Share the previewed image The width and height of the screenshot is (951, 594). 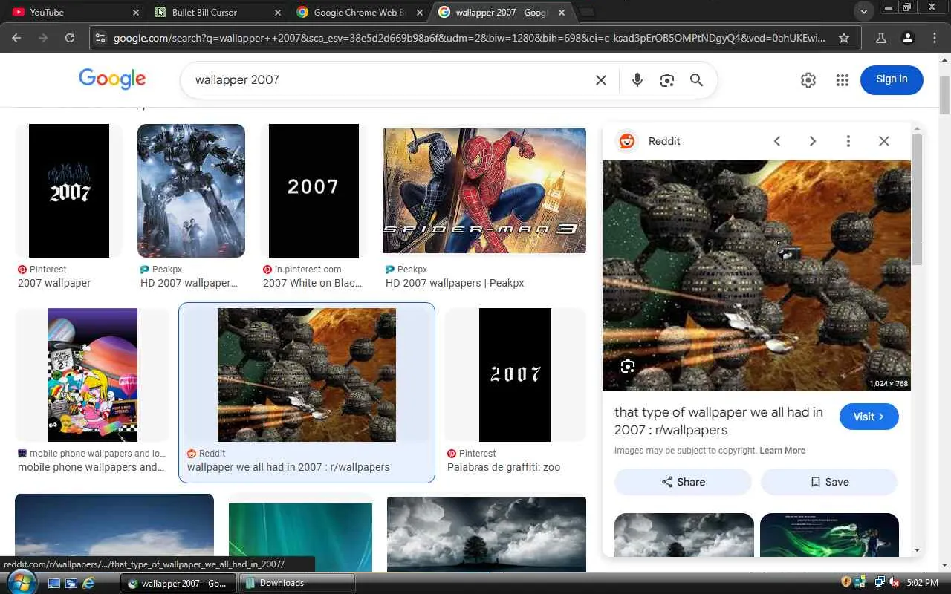tap(683, 482)
